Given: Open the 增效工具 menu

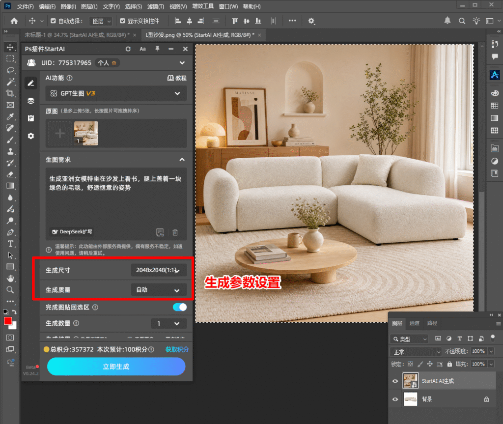Looking at the screenshot, I should pyautogui.click(x=203, y=6).
